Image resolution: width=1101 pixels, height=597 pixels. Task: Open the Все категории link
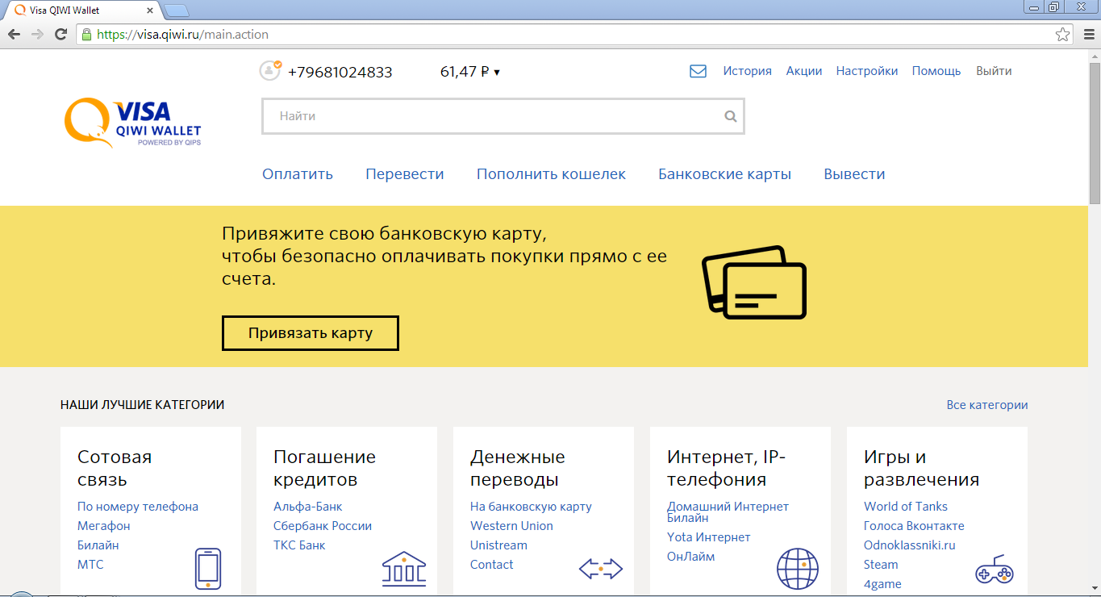coord(987,405)
